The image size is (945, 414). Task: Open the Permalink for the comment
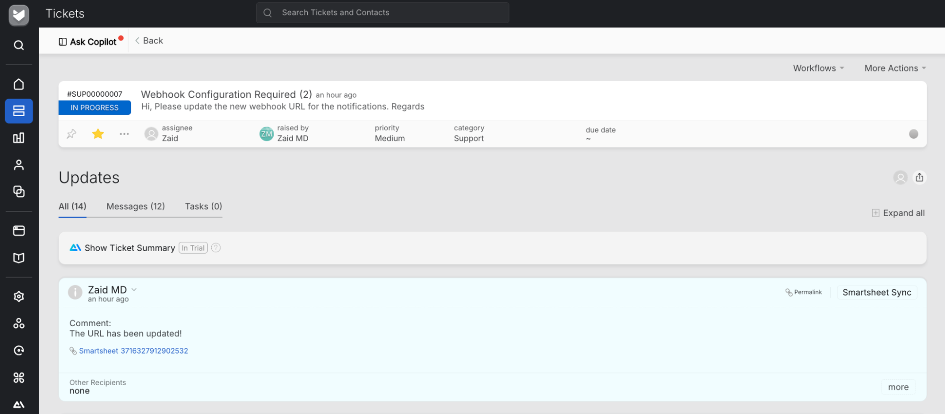click(804, 292)
